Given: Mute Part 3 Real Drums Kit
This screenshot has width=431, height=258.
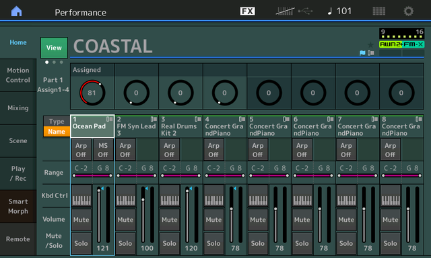Looking at the screenshot, I should pyautogui.click(x=170, y=220).
